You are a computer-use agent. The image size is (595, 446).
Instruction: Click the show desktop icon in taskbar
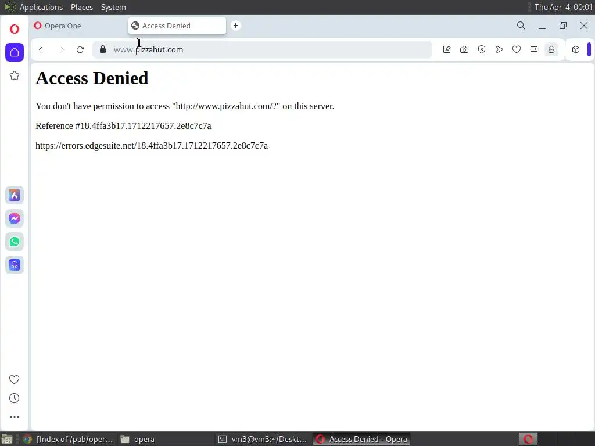(7, 439)
